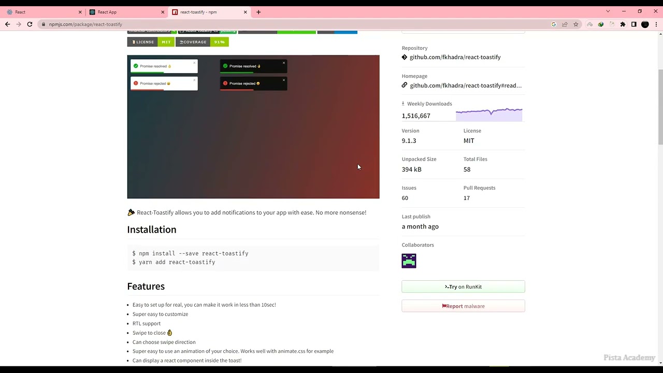
Task: Open the Chrome profile avatar
Action: pyautogui.click(x=645, y=24)
